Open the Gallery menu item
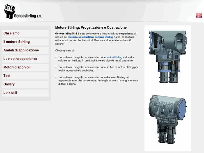This screenshot has width=204, height=153. pyautogui.click(x=25, y=84)
